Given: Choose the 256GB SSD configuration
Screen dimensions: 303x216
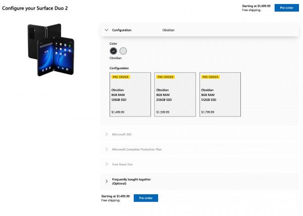Looking at the screenshot, I should (175, 94).
